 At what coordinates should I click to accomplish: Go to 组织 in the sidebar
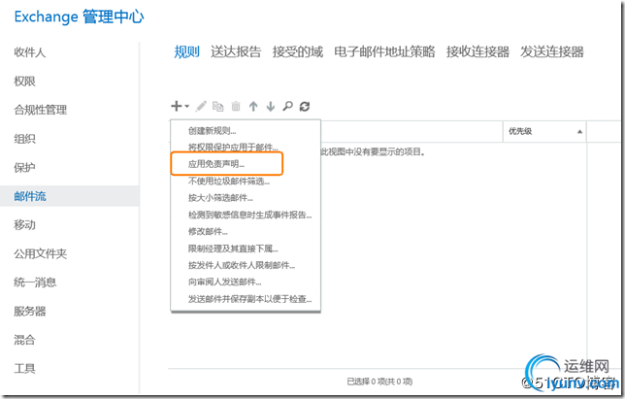tap(24, 139)
